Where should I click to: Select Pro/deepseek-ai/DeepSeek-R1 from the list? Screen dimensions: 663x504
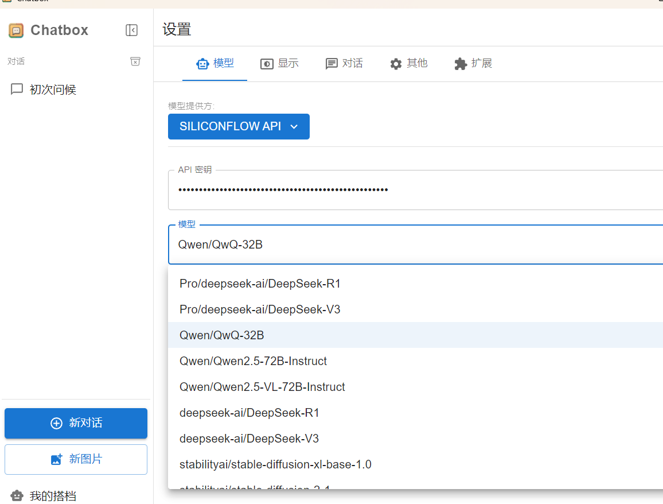tap(416, 284)
